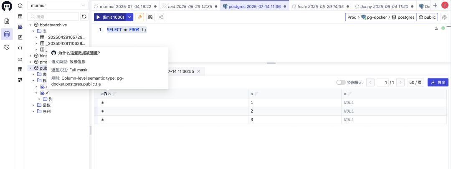Select the procedures parentheses icon
451x169 pixels.
pyautogui.click(x=20, y=48)
